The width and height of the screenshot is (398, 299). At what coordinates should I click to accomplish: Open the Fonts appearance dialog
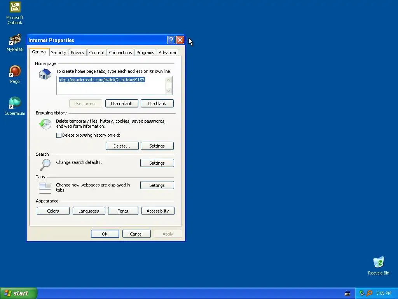tap(123, 211)
